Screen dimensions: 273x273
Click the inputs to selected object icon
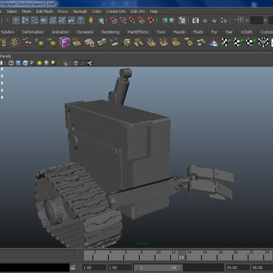(164, 20)
